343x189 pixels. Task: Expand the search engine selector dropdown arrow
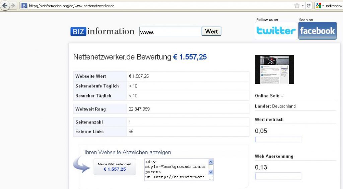click(x=323, y=6)
